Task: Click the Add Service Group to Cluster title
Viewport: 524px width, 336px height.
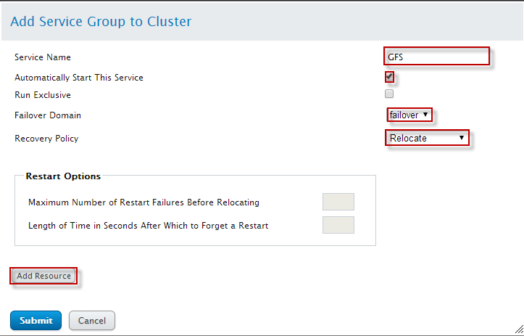Action: 101,22
